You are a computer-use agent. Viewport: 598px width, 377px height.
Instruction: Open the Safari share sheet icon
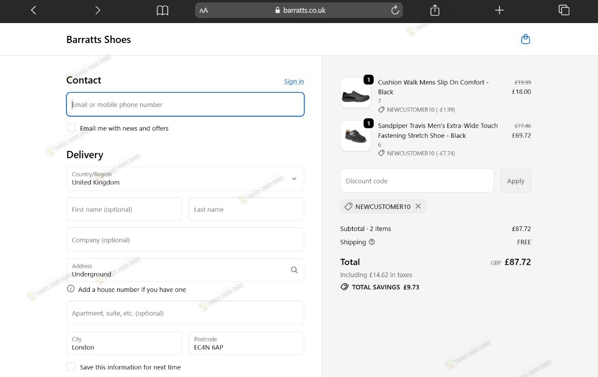tap(435, 10)
